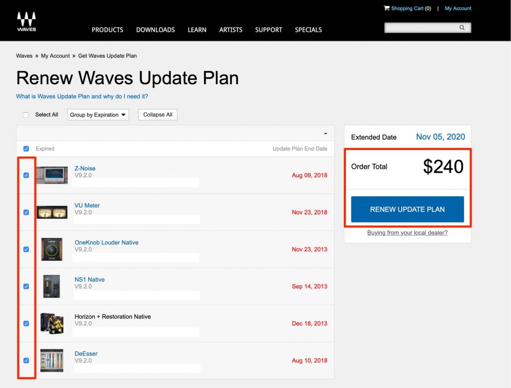
Task: Click the NS1 Native plugin image
Action: tap(52, 286)
